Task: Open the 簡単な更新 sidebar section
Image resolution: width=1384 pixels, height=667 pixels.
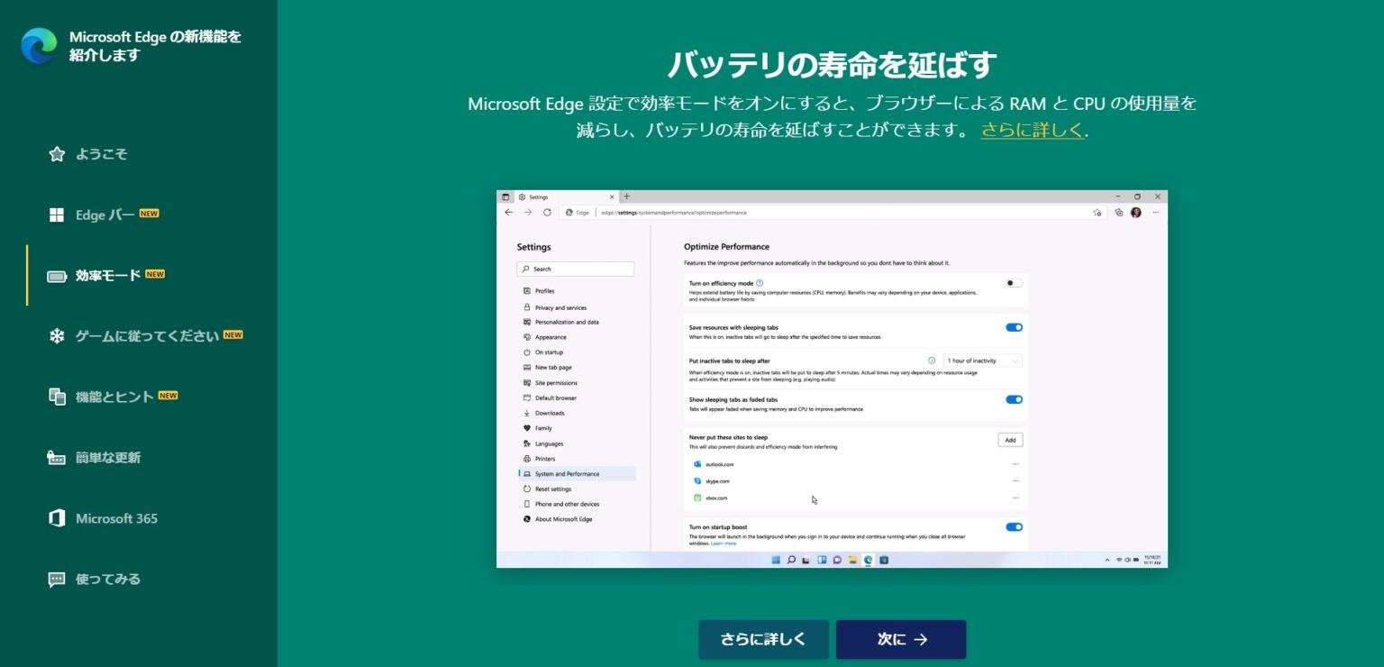Action: tap(108, 458)
